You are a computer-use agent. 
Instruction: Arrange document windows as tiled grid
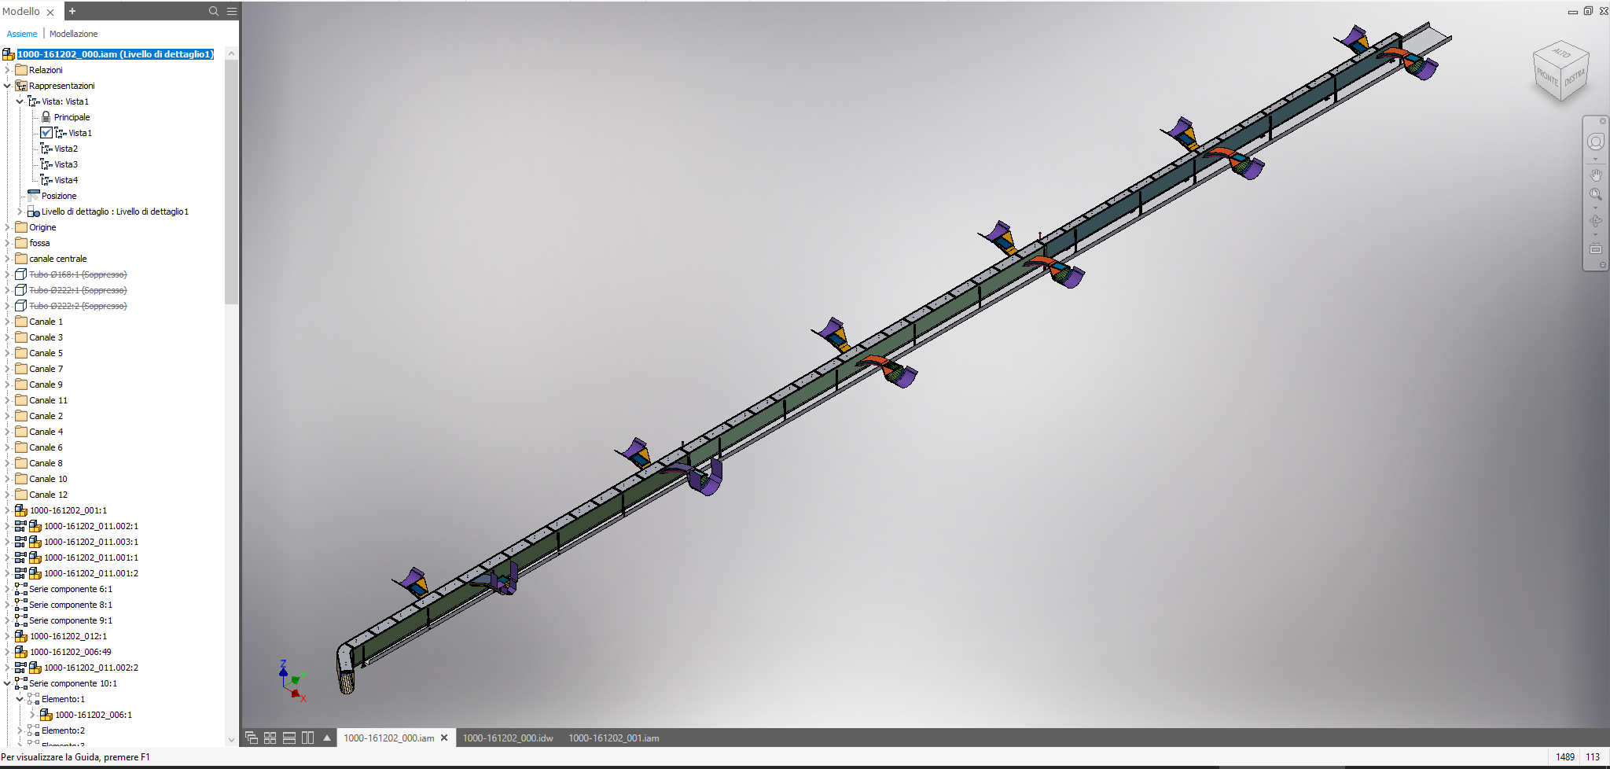click(x=270, y=738)
